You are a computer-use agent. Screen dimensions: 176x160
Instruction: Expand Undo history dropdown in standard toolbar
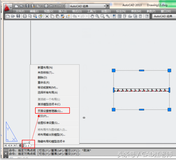coord(79,16)
